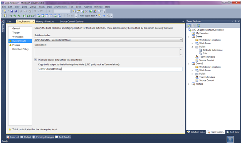Viewport: 242px width, 144px height.
Task: Open the Output window tab
Action: coord(26,137)
